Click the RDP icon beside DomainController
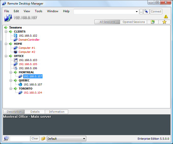This screenshot has height=144, width=173. 16,40
